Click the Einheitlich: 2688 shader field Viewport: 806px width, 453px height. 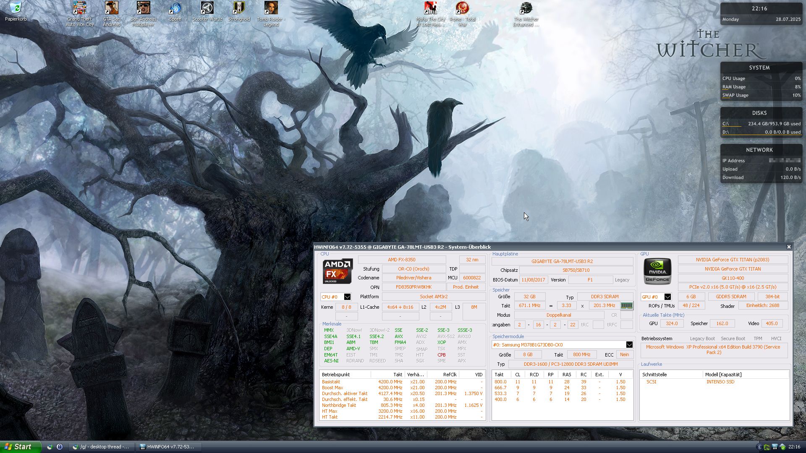pos(762,306)
